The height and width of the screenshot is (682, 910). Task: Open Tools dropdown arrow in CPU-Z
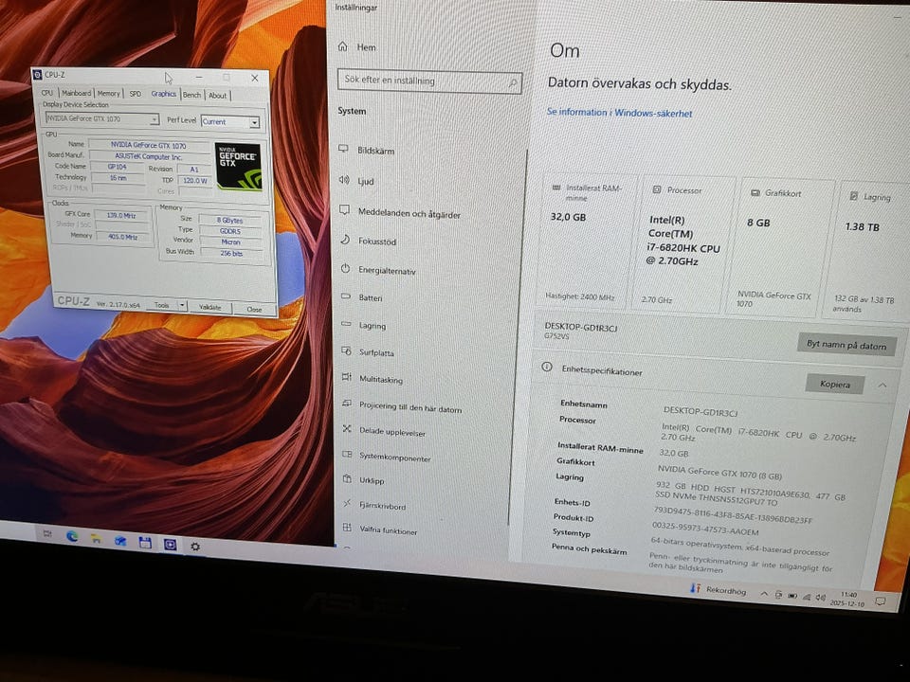(x=182, y=305)
